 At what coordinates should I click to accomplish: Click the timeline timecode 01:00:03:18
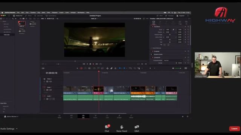[52, 73]
